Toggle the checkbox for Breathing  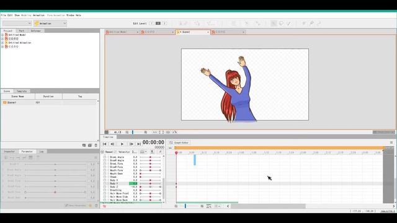105,190
